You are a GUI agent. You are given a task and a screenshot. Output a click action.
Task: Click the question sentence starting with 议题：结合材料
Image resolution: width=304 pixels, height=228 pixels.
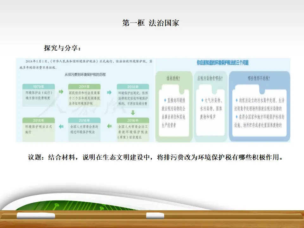point(155,157)
